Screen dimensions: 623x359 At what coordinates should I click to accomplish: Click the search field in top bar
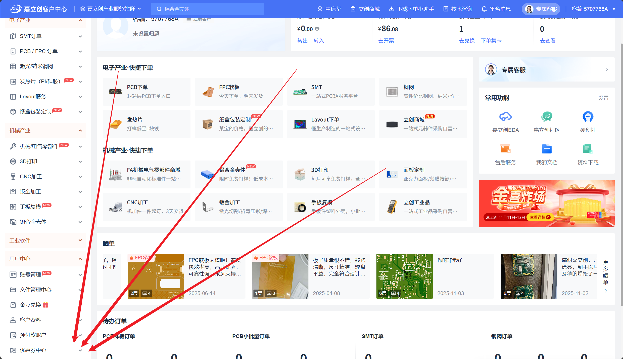tap(208, 9)
